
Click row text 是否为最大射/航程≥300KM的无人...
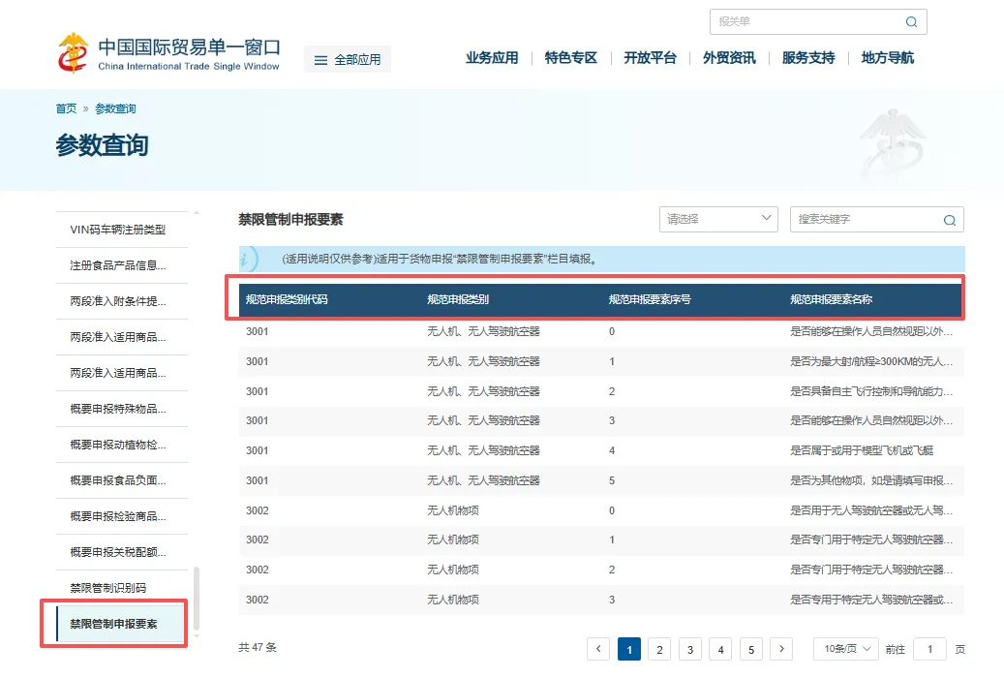[x=871, y=361]
